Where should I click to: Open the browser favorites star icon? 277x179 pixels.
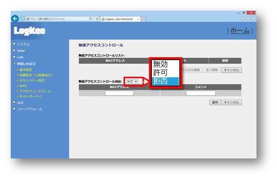248,19
